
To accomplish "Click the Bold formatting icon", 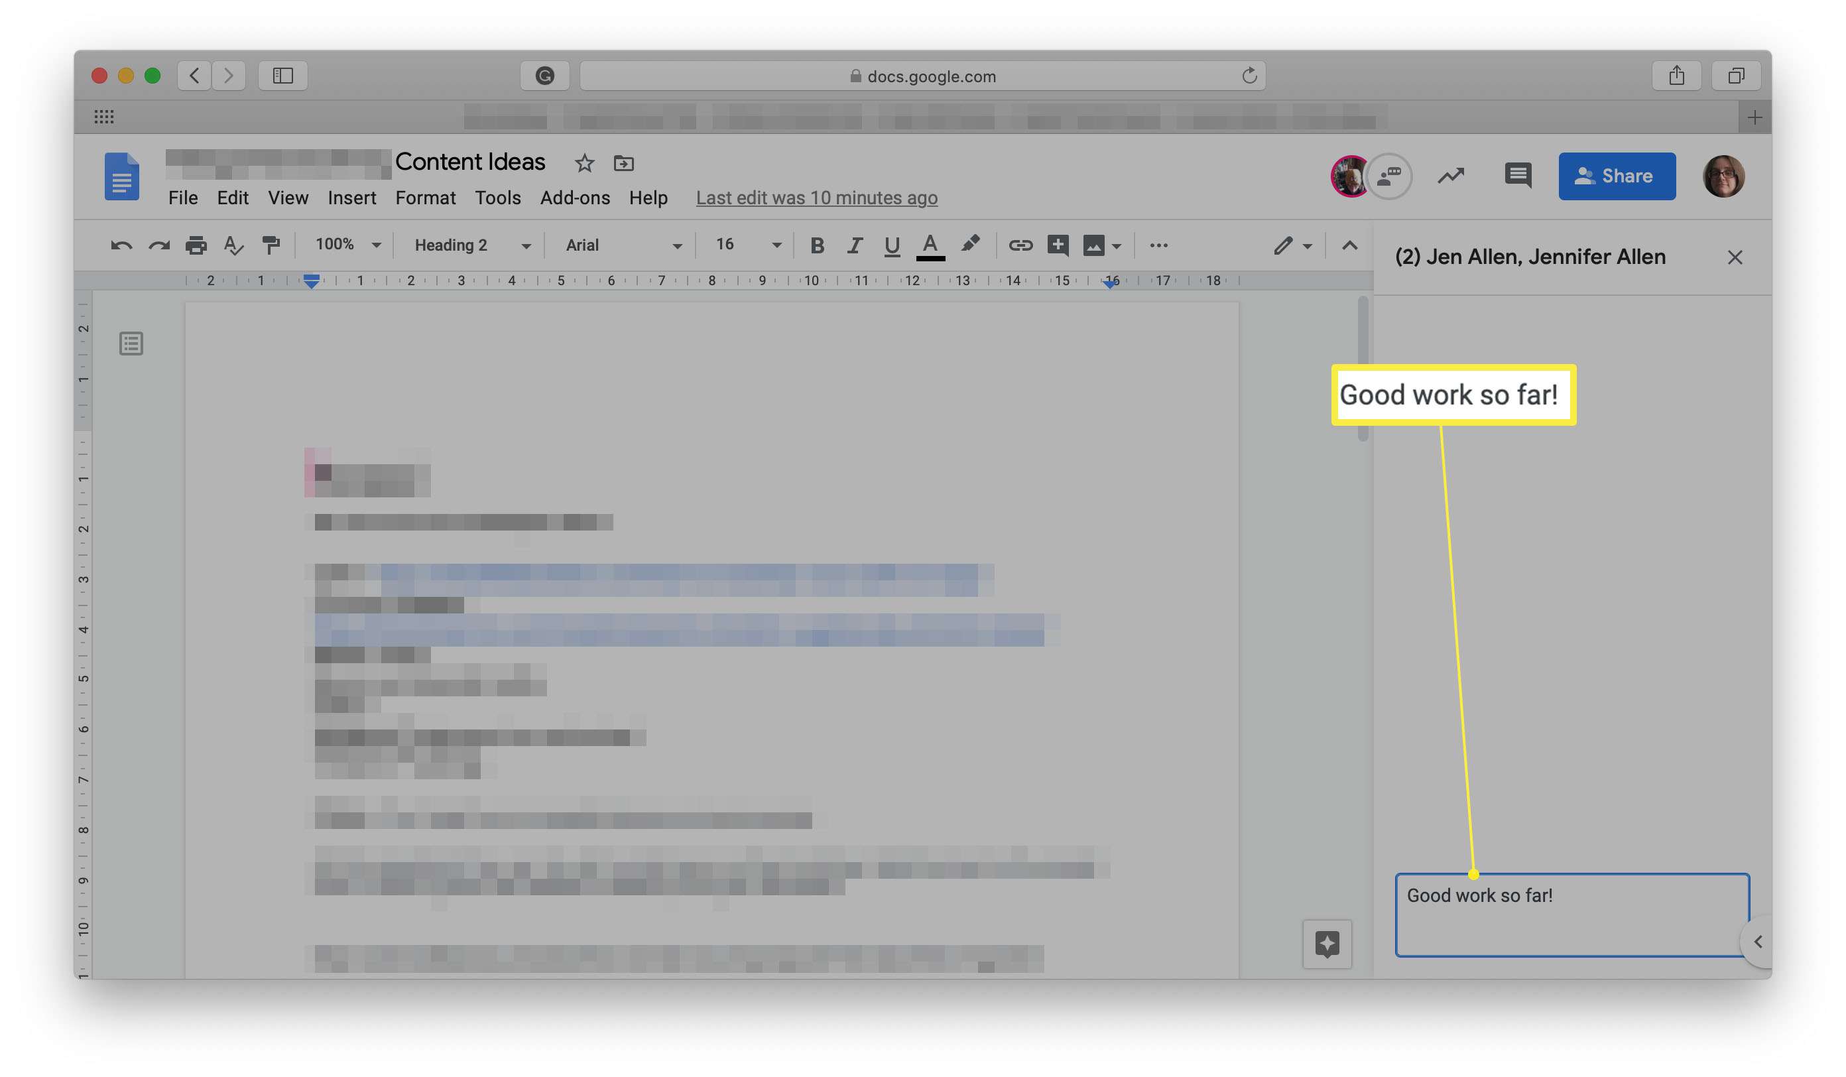I will [814, 245].
